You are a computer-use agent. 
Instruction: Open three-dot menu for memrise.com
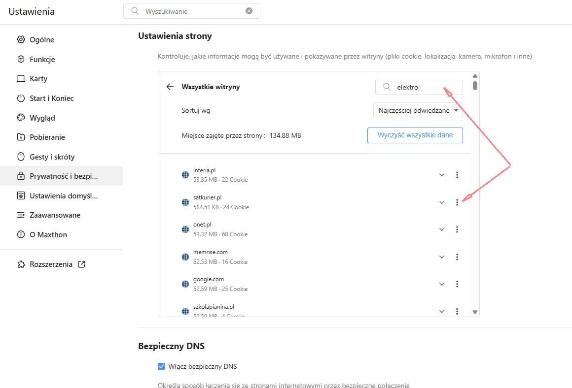pos(457,257)
